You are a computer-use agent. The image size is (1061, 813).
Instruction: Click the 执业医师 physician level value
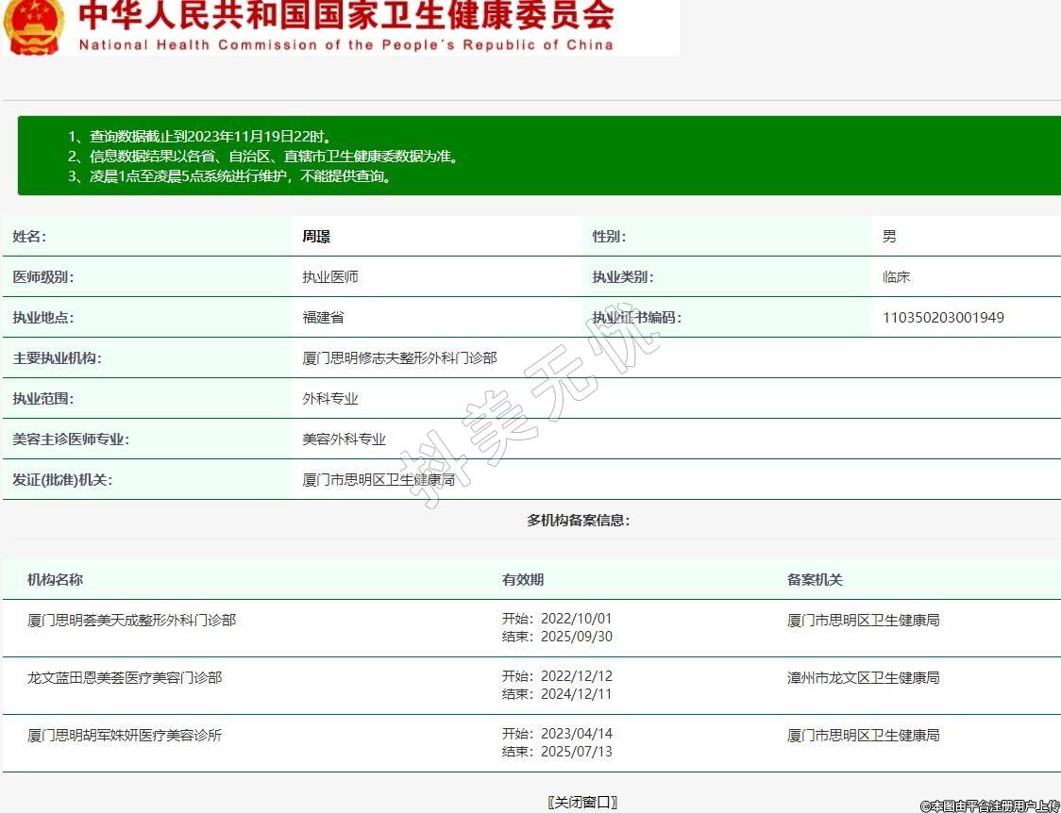click(x=330, y=277)
